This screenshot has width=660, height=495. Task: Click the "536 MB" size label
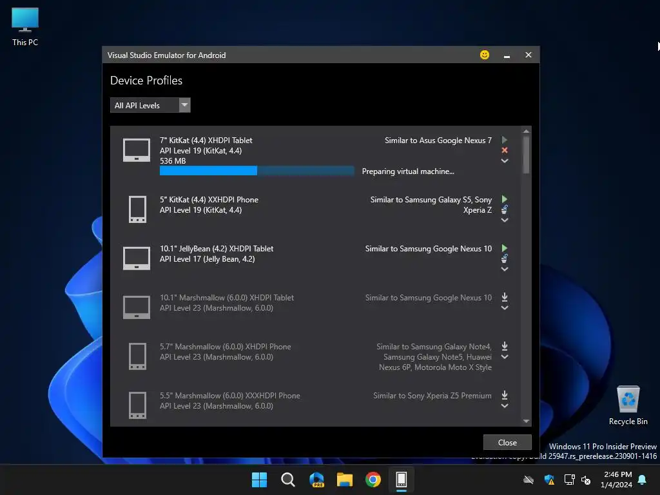[x=173, y=160]
